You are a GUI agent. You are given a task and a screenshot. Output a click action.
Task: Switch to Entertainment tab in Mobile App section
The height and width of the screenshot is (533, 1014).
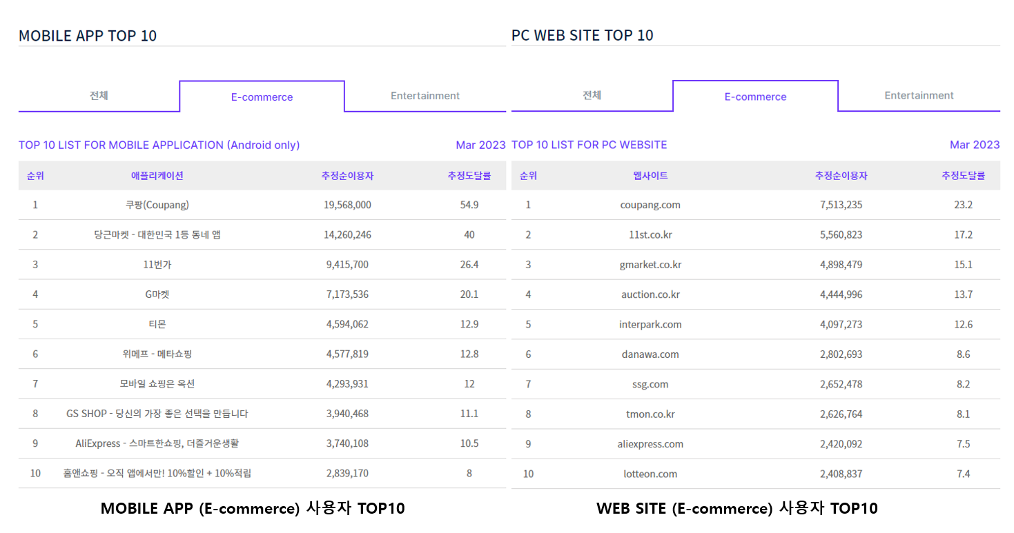425,96
